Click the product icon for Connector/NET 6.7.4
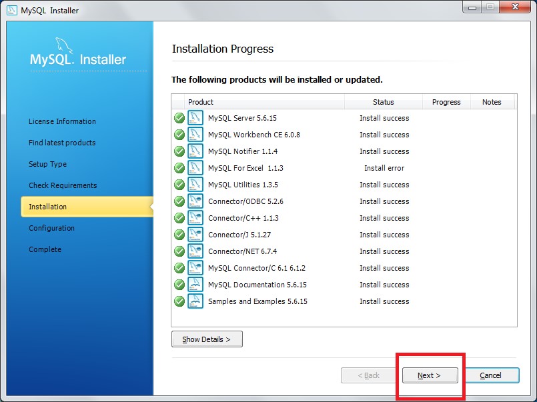This screenshot has height=402, width=537. click(195, 251)
